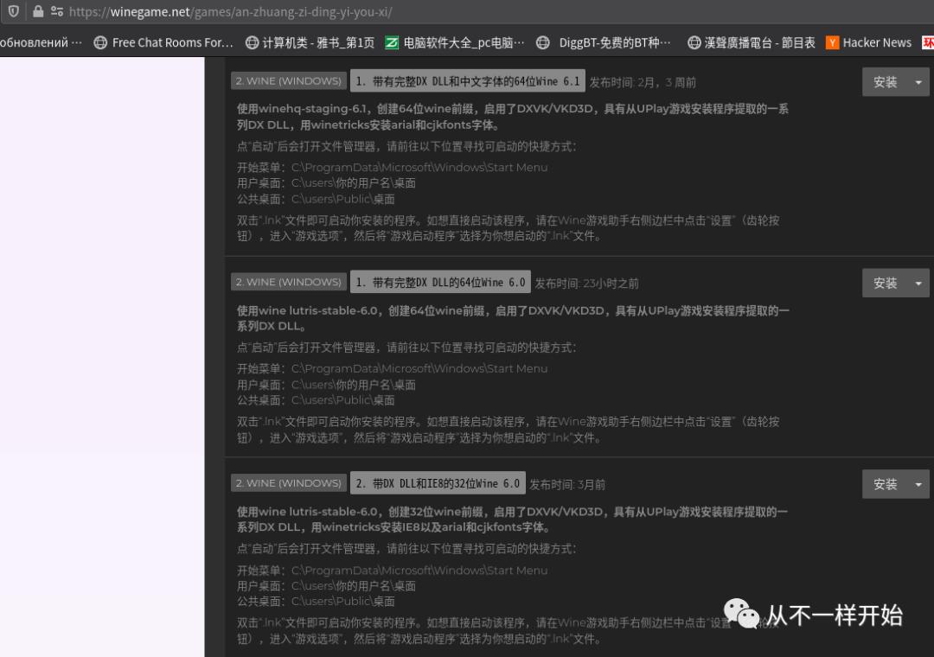This screenshot has width=934, height=657.
Task: Expand the dropdown beside the top 安装 button
Action: point(919,82)
